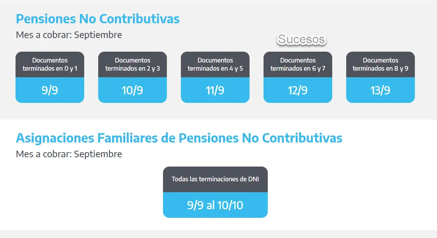Click the 12/9 payment date box
The width and height of the screenshot is (437, 238).
pos(298,90)
